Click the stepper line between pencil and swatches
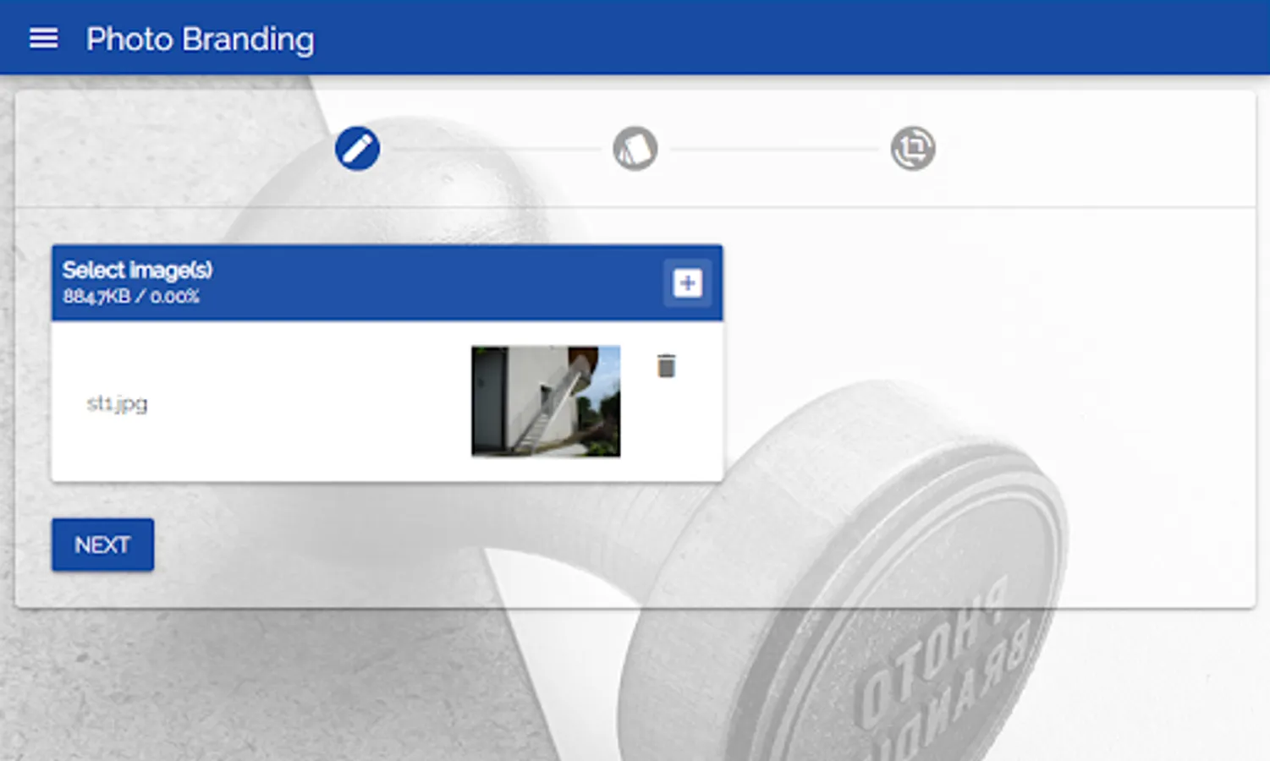Screen dimensions: 1270x761 (496, 149)
